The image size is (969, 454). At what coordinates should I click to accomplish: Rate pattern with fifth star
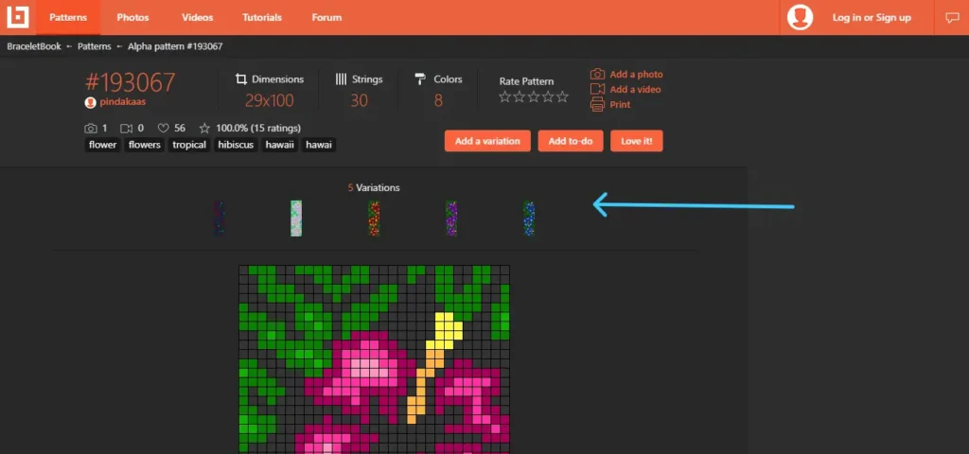tap(562, 96)
